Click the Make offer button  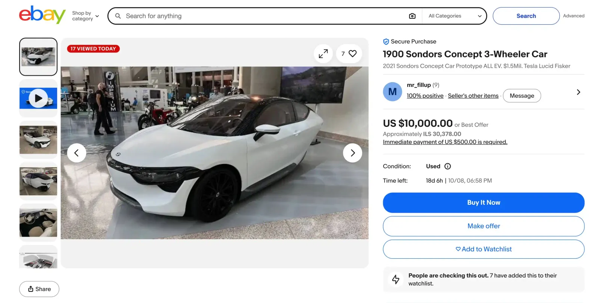(x=483, y=226)
